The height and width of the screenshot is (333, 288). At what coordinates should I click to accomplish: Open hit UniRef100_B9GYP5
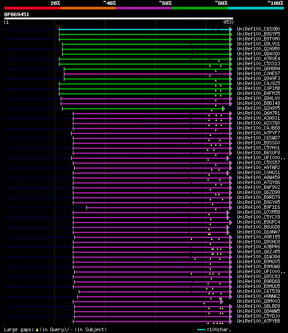[x=258, y=34]
